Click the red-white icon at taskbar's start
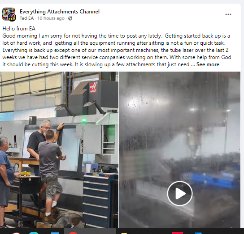Screen dimensions: 244x234 tap(16, 233)
